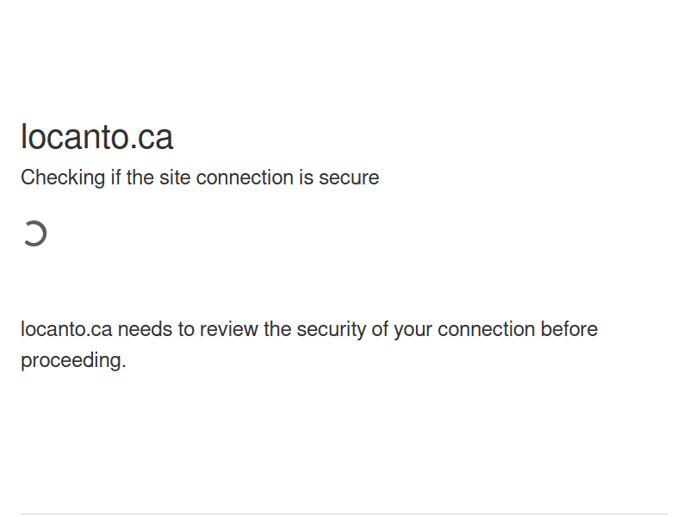Viewport: 689px width, 517px height.
Task: Select the 'Checking if the site connection is secure' subheading
Action: coord(200,178)
